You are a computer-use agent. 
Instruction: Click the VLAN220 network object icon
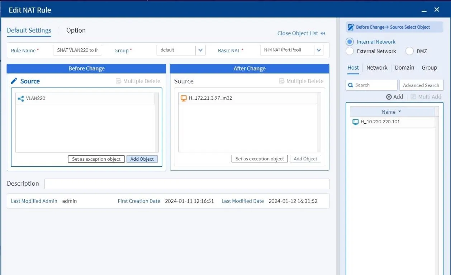pos(21,98)
